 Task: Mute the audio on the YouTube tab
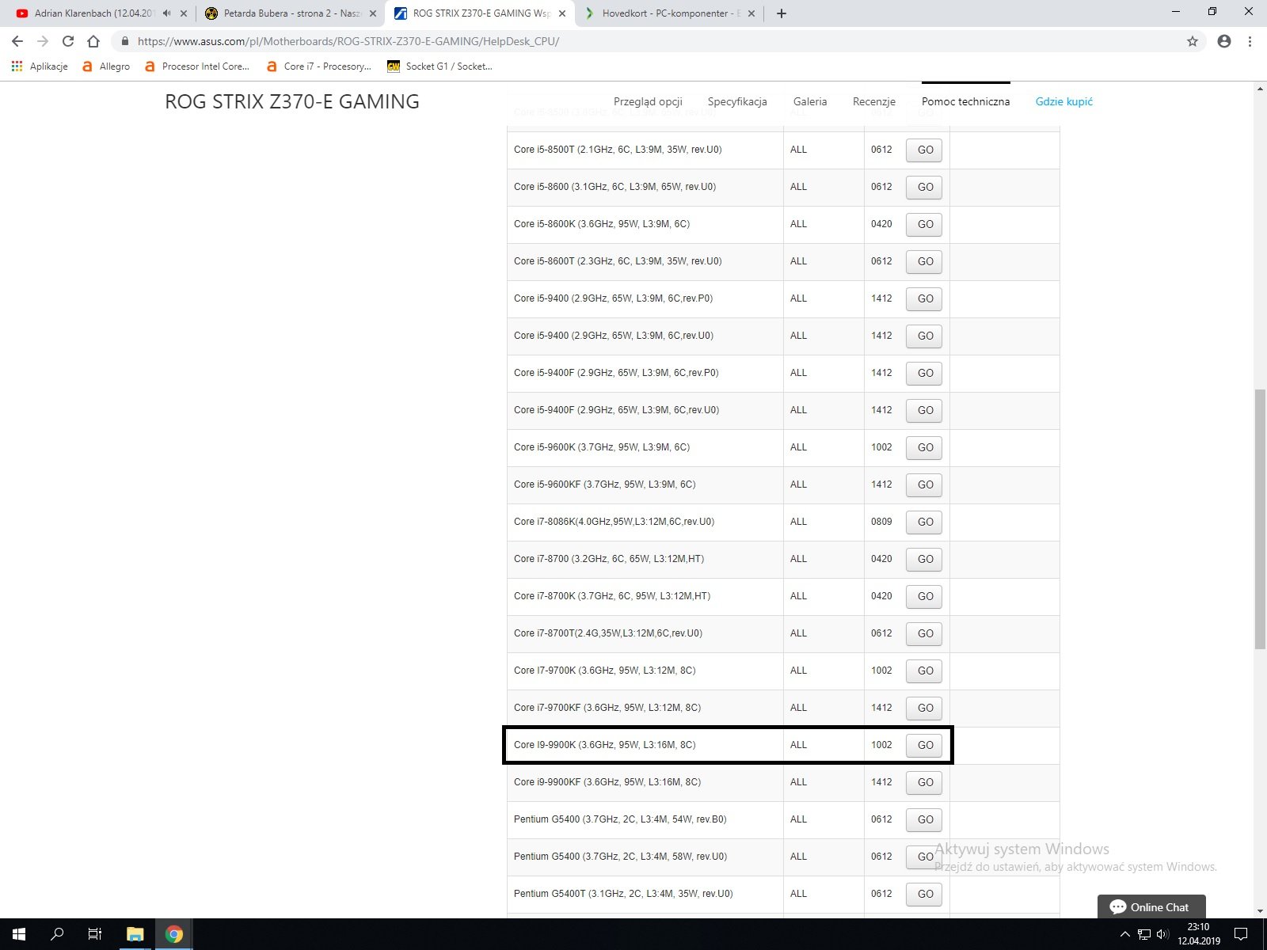pos(166,13)
